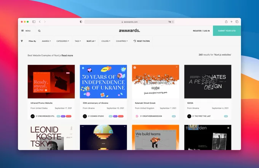Open the garden black thumbnail

point(208,137)
